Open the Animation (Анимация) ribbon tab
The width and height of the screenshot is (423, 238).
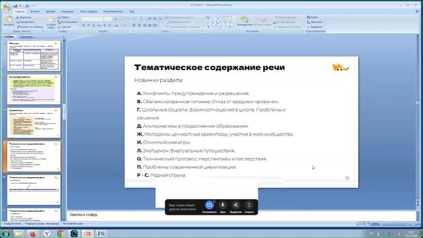67,12
